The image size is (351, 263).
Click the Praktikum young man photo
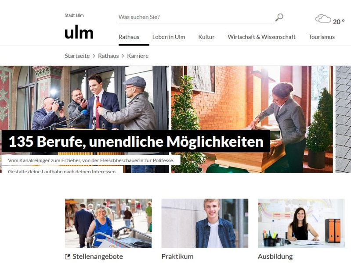[205, 223]
